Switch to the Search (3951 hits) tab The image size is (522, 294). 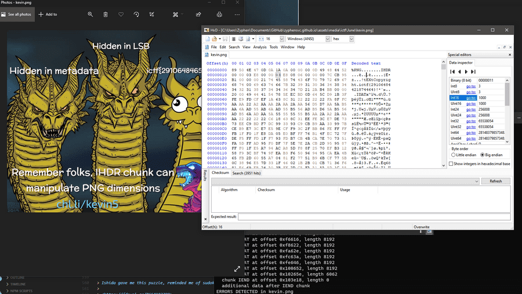[x=246, y=173]
